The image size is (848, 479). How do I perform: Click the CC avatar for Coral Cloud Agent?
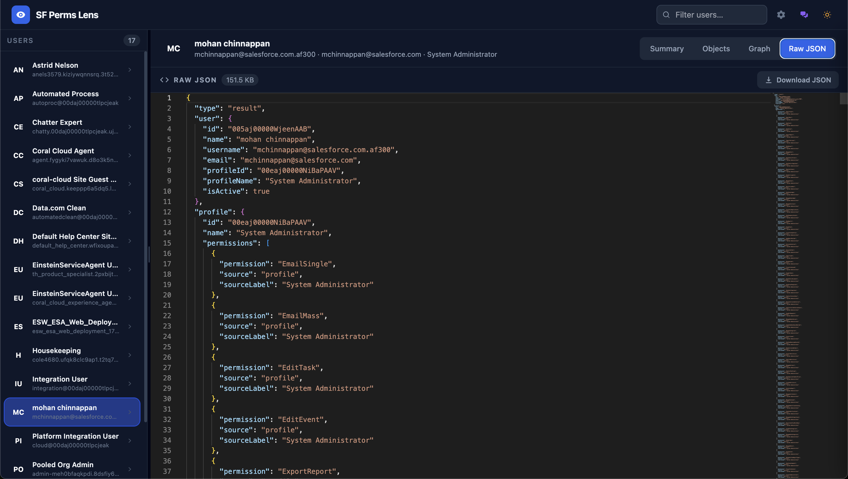(x=18, y=155)
